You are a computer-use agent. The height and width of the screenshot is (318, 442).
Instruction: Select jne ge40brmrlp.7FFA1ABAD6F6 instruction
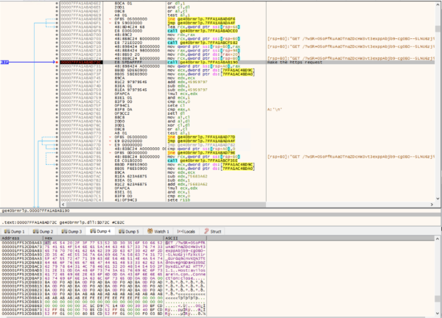(x=201, y=19)
